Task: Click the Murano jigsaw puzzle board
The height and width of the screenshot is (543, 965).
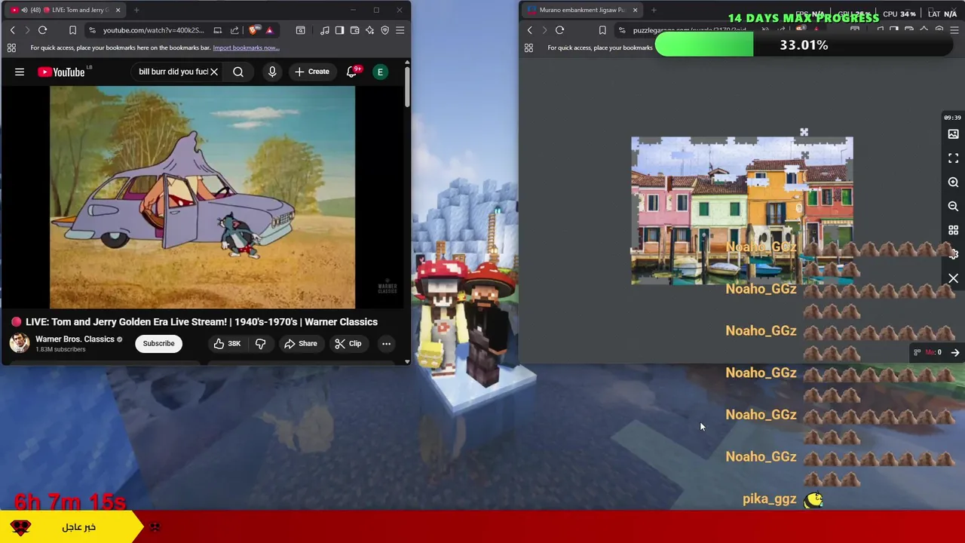Action: (742, 210)
